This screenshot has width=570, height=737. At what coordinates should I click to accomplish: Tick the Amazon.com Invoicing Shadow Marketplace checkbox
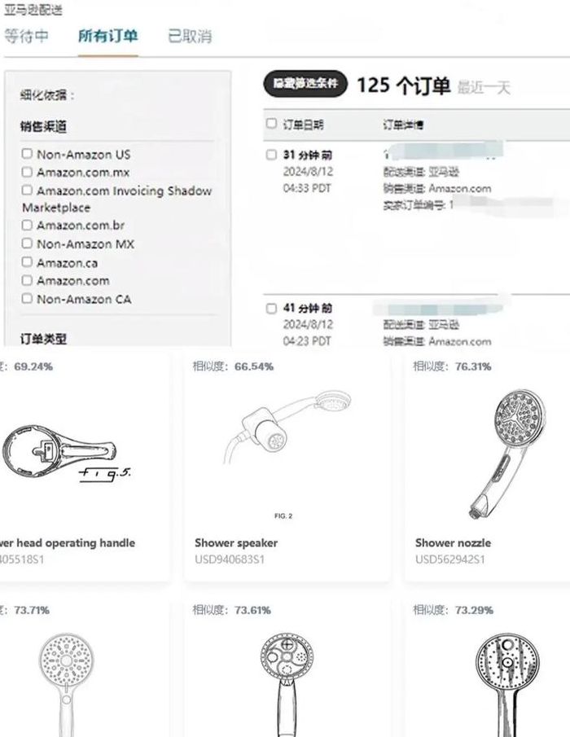click(x=27, y=190)
